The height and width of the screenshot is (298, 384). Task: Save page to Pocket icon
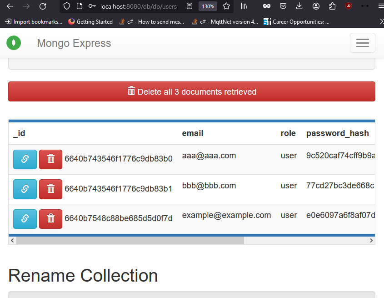283,6
